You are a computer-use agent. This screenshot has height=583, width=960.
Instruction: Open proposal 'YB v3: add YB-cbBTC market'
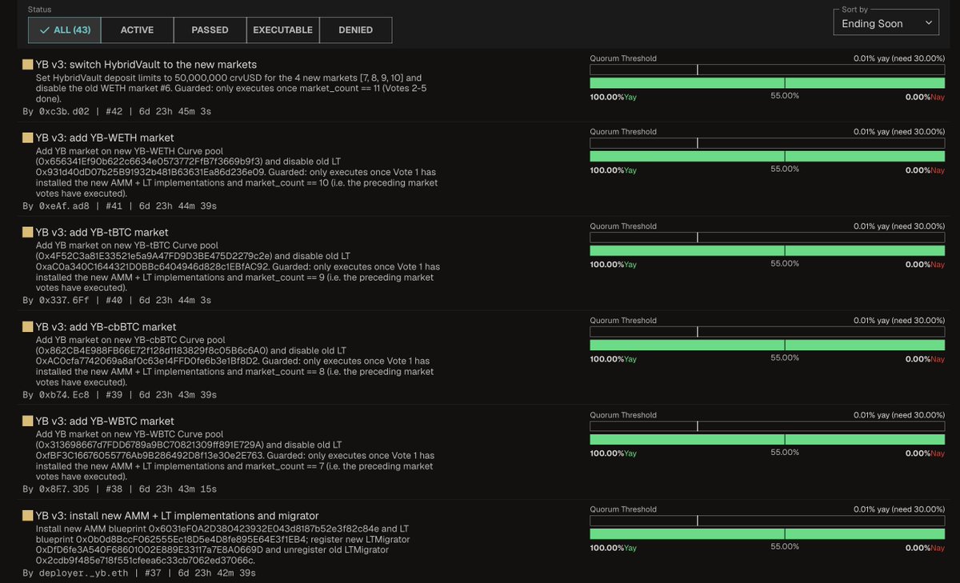tap(106, 326)
